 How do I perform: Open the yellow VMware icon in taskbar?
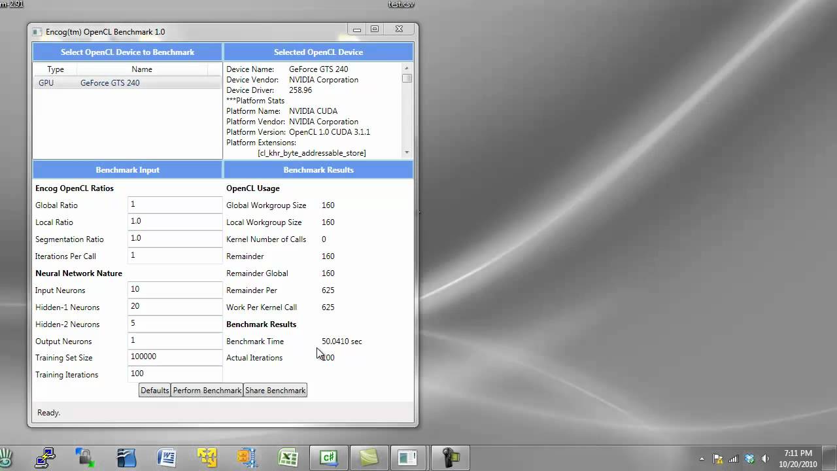(x=207, y=457)
